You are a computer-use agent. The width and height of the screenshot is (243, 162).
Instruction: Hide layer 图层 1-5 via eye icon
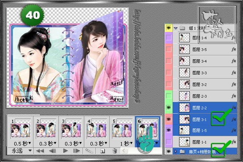pos(169,130)
